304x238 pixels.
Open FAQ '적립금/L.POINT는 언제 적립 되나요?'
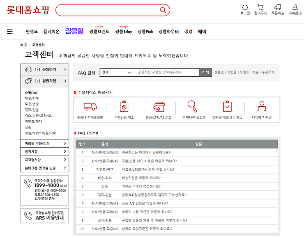tap(148, 169)
